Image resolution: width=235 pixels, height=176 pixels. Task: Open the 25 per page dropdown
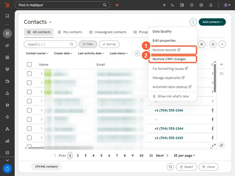pyautogui.click(x=184, y=155)
